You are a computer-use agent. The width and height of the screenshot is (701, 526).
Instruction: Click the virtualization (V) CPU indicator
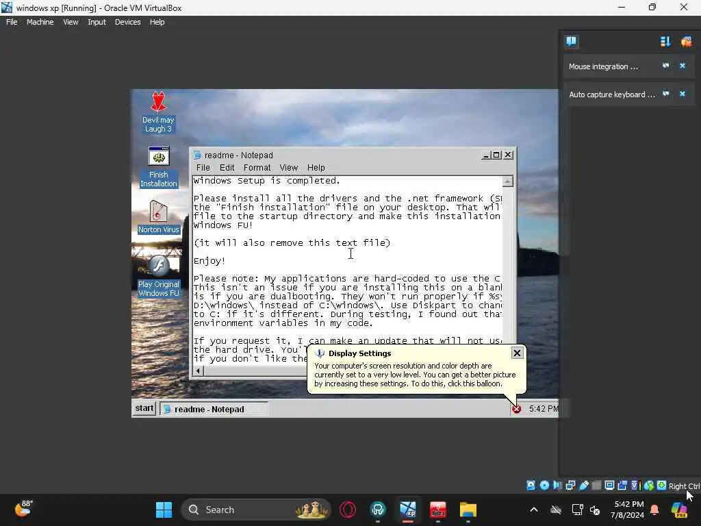635,486
